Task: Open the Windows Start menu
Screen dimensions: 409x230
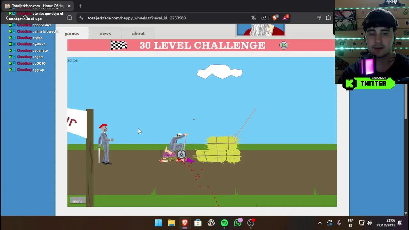Action: pos(158,223)
